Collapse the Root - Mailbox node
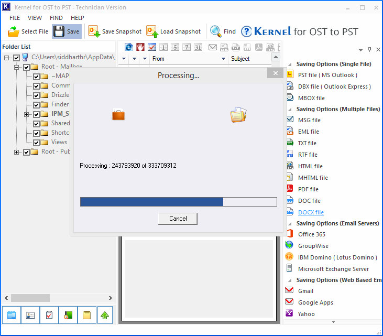Image resolution: width=383 pixels, height=336 pixels. [16, 67]
